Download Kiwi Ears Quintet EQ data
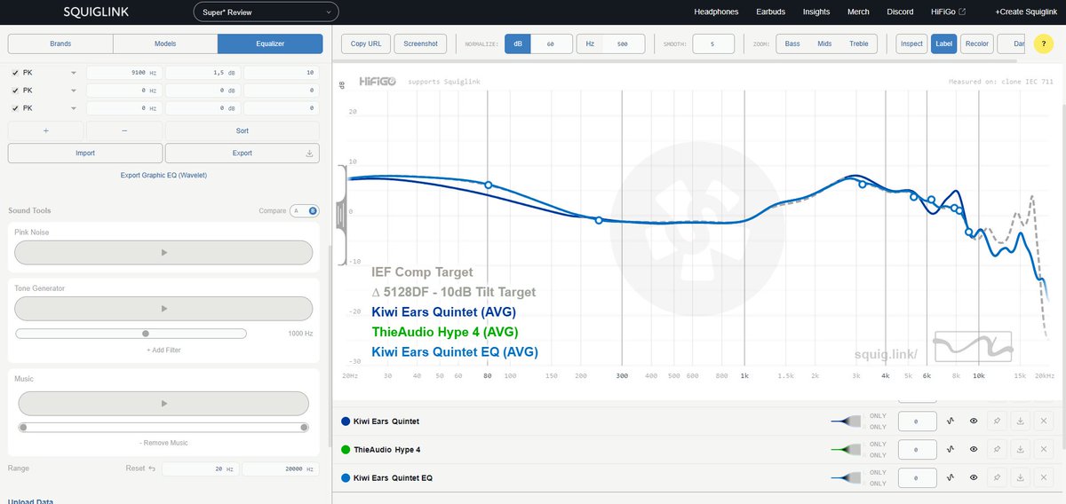 click(x=1021, y=478)
